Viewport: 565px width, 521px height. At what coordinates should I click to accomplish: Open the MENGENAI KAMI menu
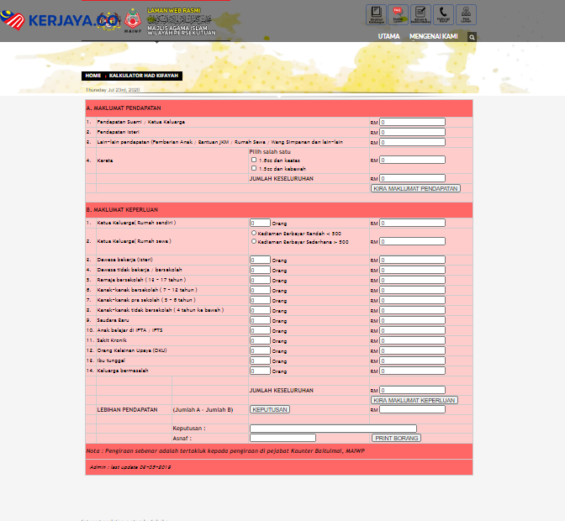[x=434, y=37]
